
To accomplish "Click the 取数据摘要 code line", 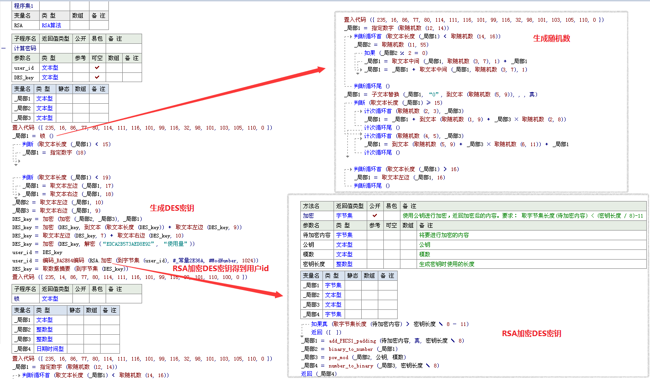I will (x=69, y=269).
